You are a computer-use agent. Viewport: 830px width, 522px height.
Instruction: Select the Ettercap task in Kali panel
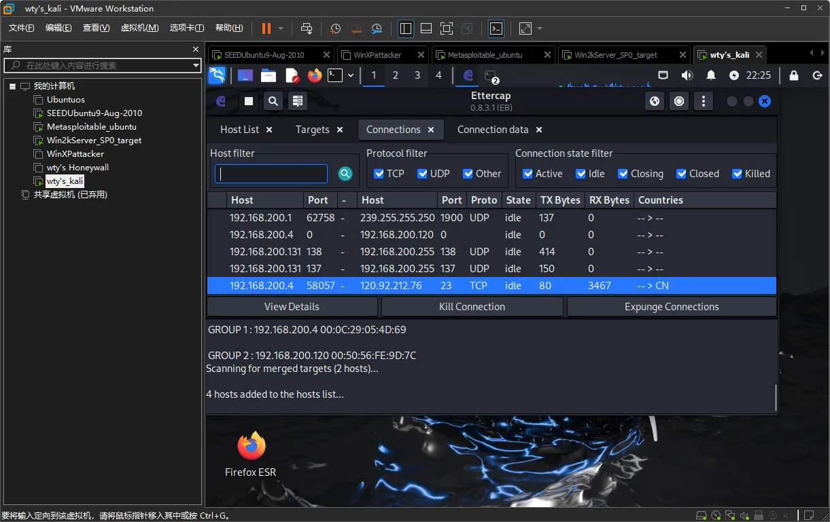468,75
